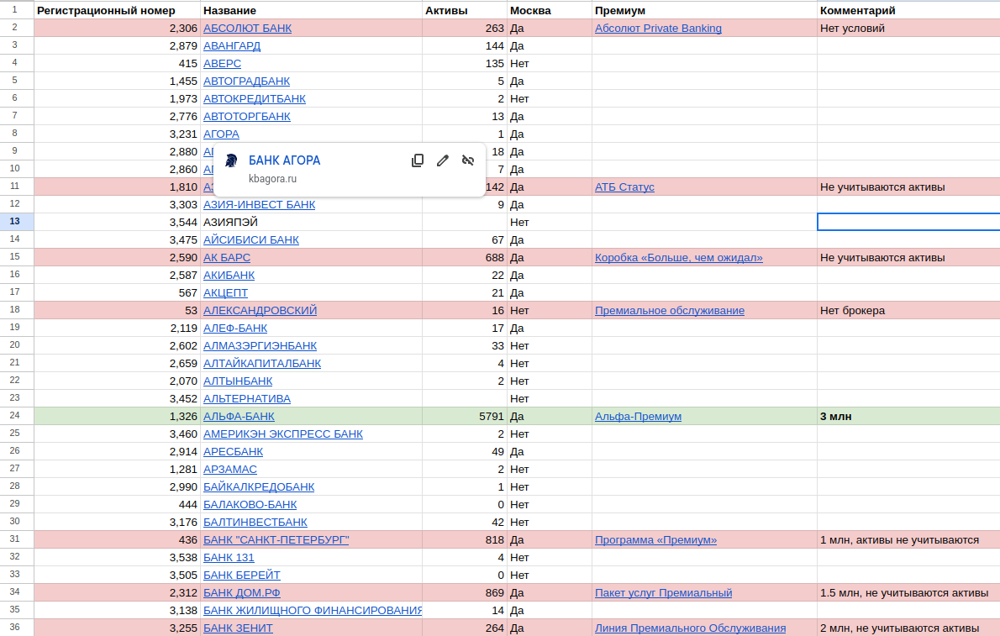
Task: Click the Активы header cell
Action: [464, 10]
